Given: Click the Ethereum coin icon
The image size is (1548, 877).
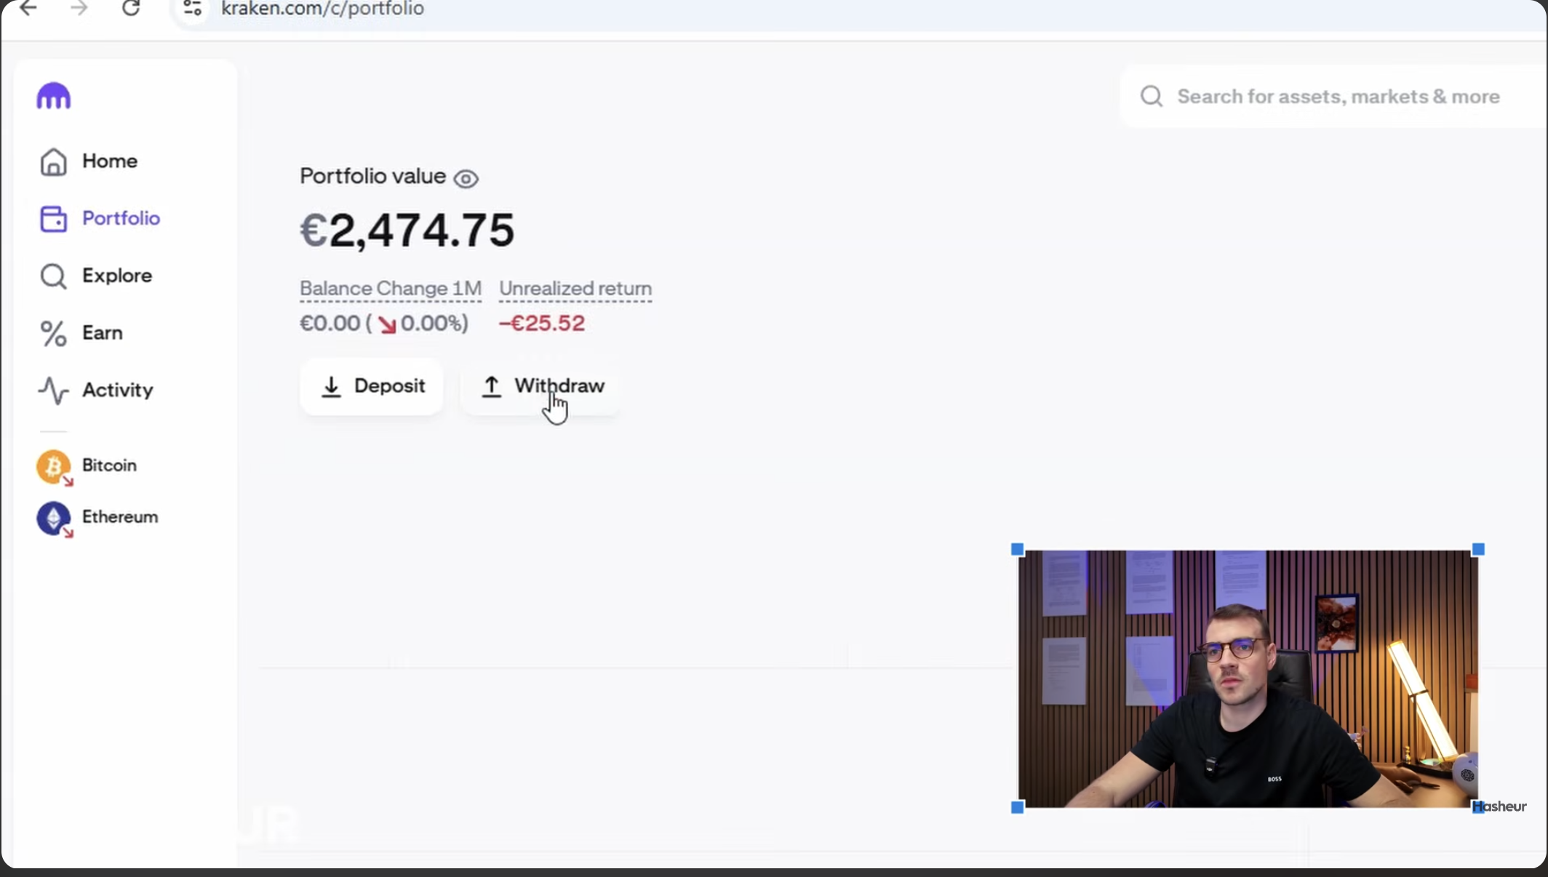Looking at the screenshot, I should coord(54,518).
